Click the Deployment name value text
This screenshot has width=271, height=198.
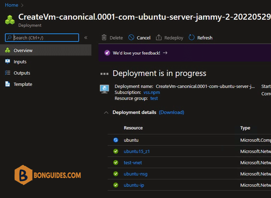tap(205, 86)
